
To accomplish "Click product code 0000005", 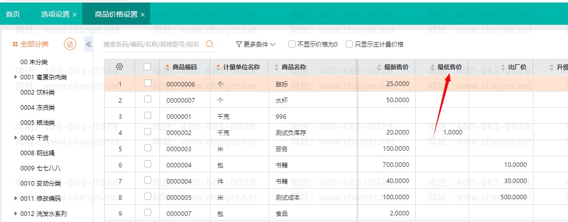I will pos(179,197).
